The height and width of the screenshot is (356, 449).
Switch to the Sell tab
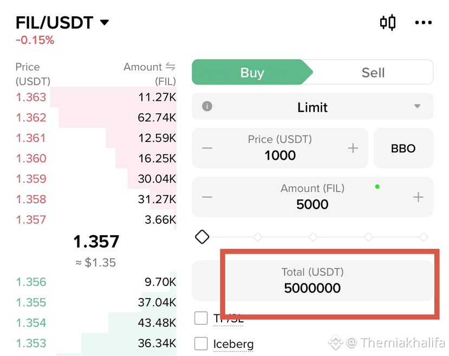point(373,72)
